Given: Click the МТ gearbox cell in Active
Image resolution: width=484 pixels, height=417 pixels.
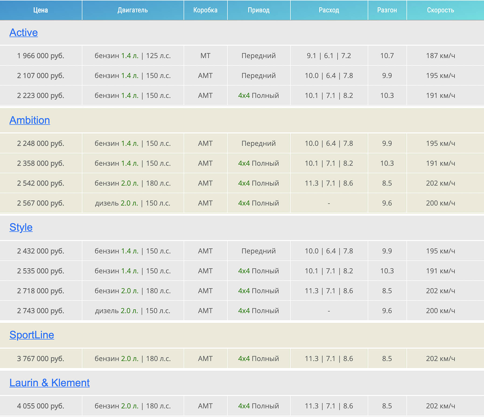Looking at the screenshot, I should [x=205, y=56].
